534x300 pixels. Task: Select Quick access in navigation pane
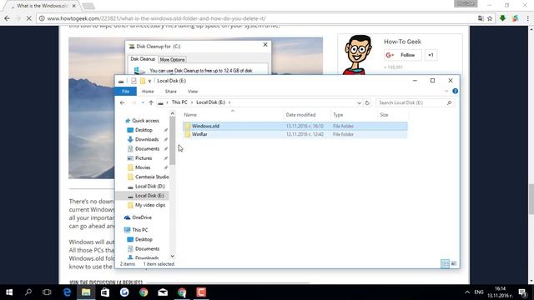[145, 121]
